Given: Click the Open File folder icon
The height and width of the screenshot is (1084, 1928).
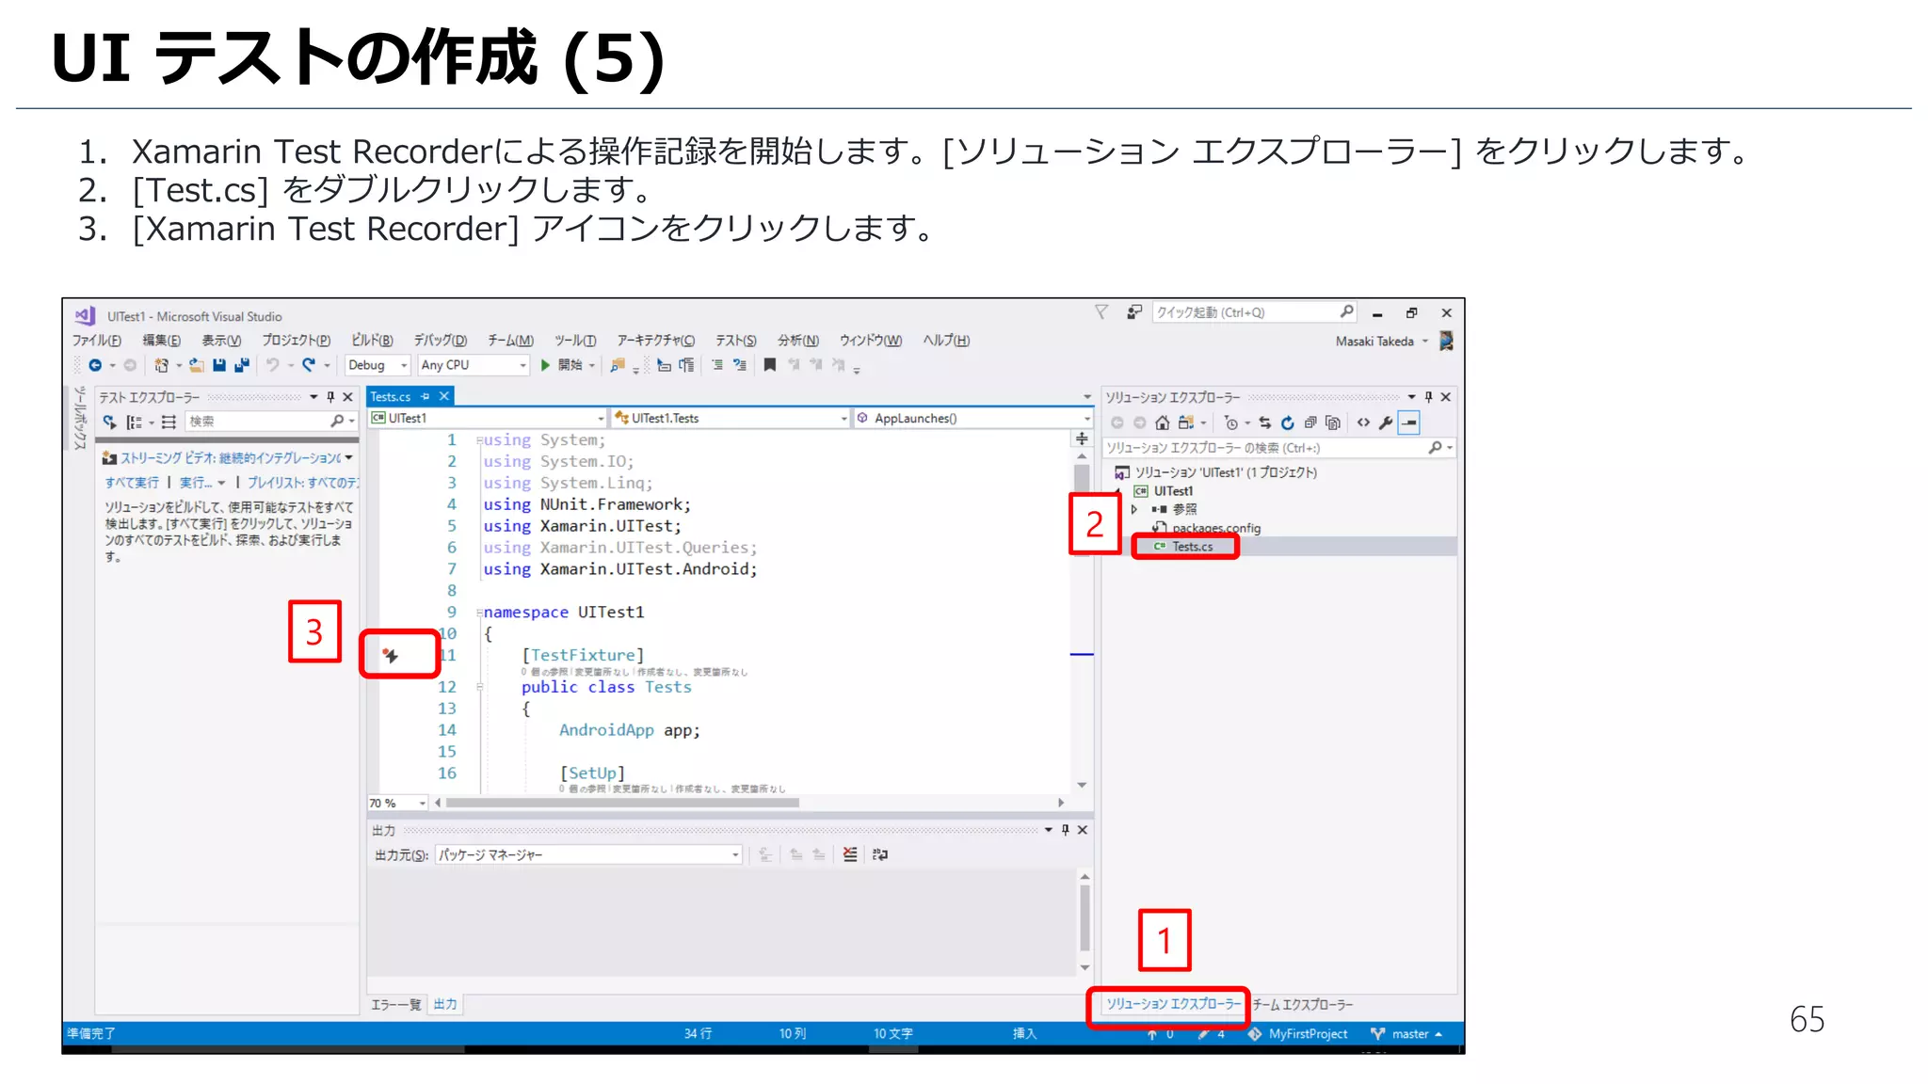Looking at the screenshot, I should (x=196, y=365).
